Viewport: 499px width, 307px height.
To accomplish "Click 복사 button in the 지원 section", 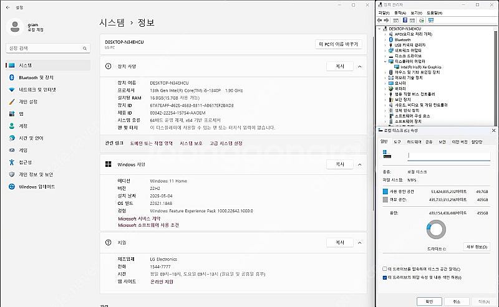I will pos(340,242).
